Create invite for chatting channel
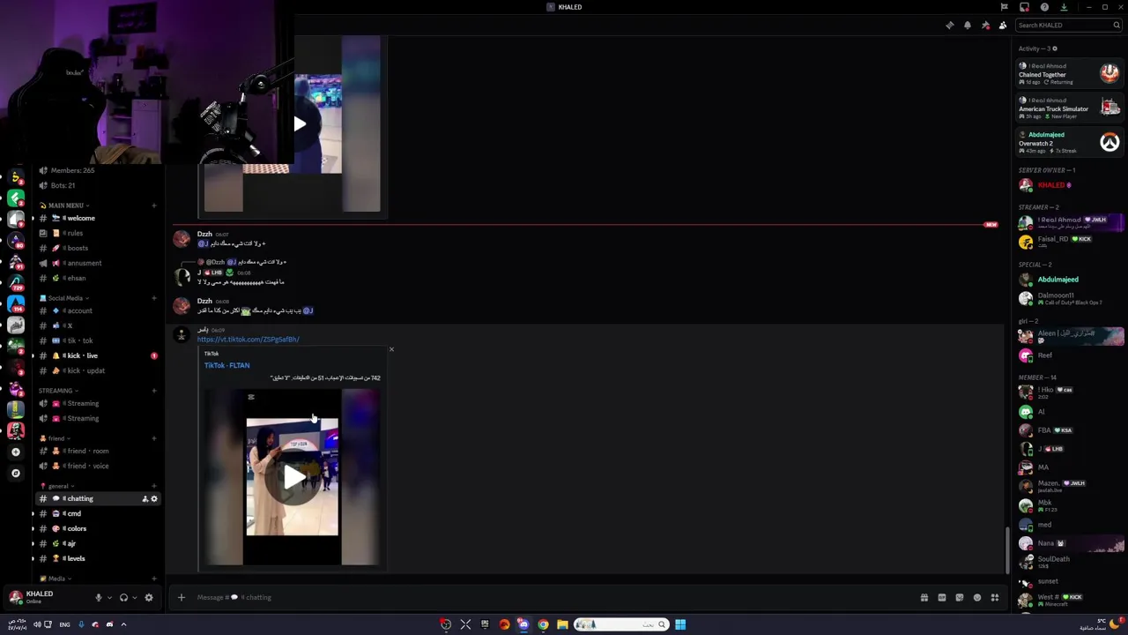The image size is (1128, 635). [145, 499]
